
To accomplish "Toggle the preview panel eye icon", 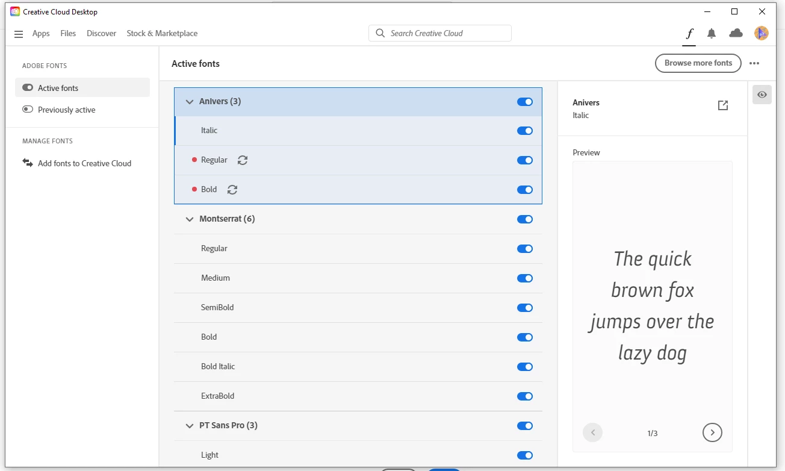I will click(762, 95).
